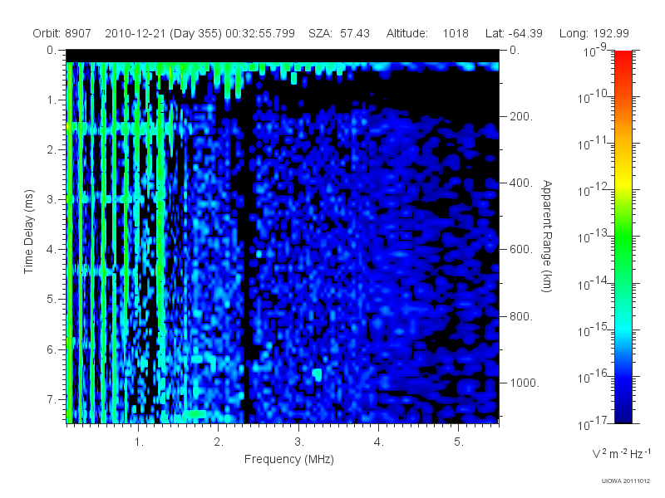This screenshot has width=665, height=498.
Task: Click the 600. apparent range tick label
Action: coord(521,250)
